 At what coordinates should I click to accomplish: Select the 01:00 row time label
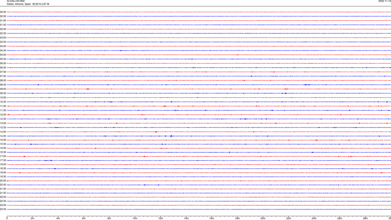click(x=3, y=20)
